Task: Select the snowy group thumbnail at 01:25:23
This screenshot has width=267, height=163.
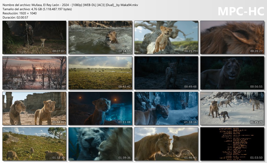Action: 232,108
